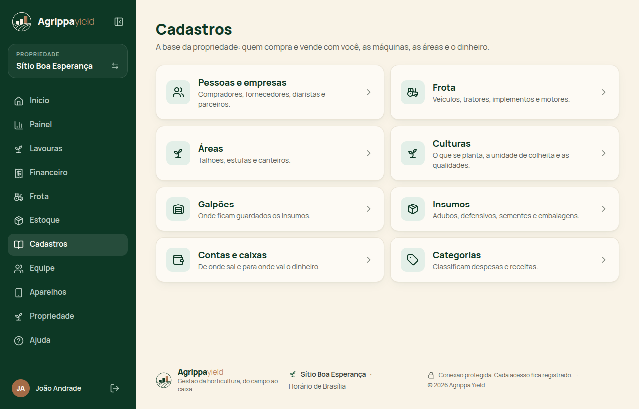Expand Pessoas e empresas via its chevron
This screenshot has height=409, width=639.
point(369,92)
